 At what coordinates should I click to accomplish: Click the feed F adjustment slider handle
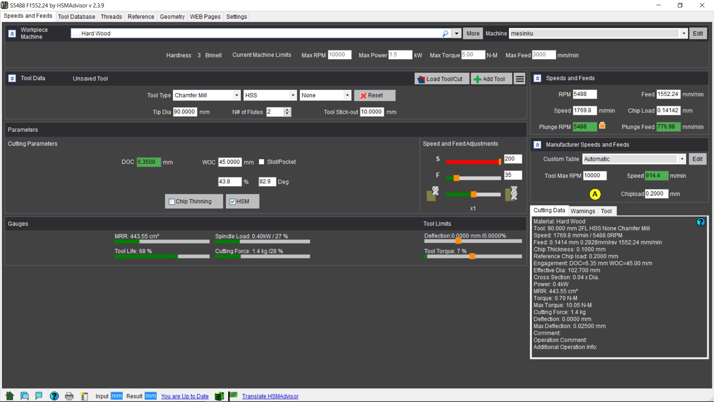(x=456, y=178)
